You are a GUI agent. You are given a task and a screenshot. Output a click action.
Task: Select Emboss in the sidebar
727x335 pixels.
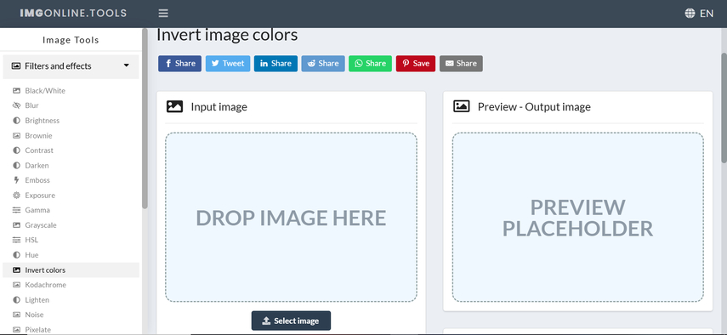(x=37, y=180)
